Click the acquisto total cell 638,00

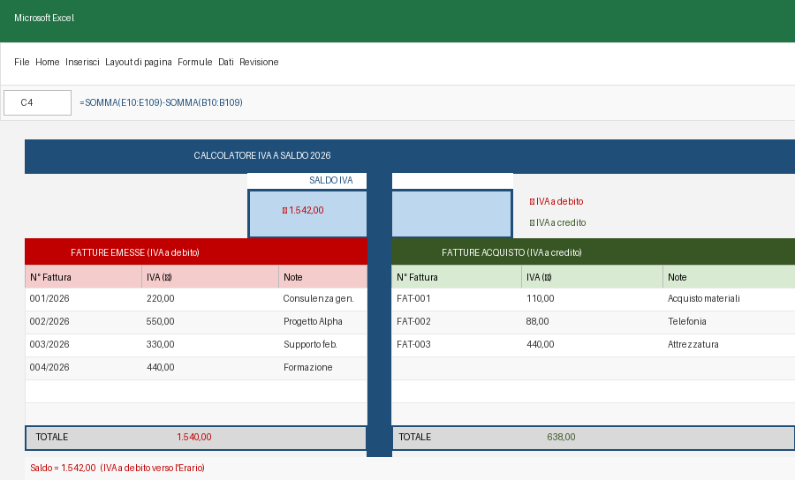point(561,437)
